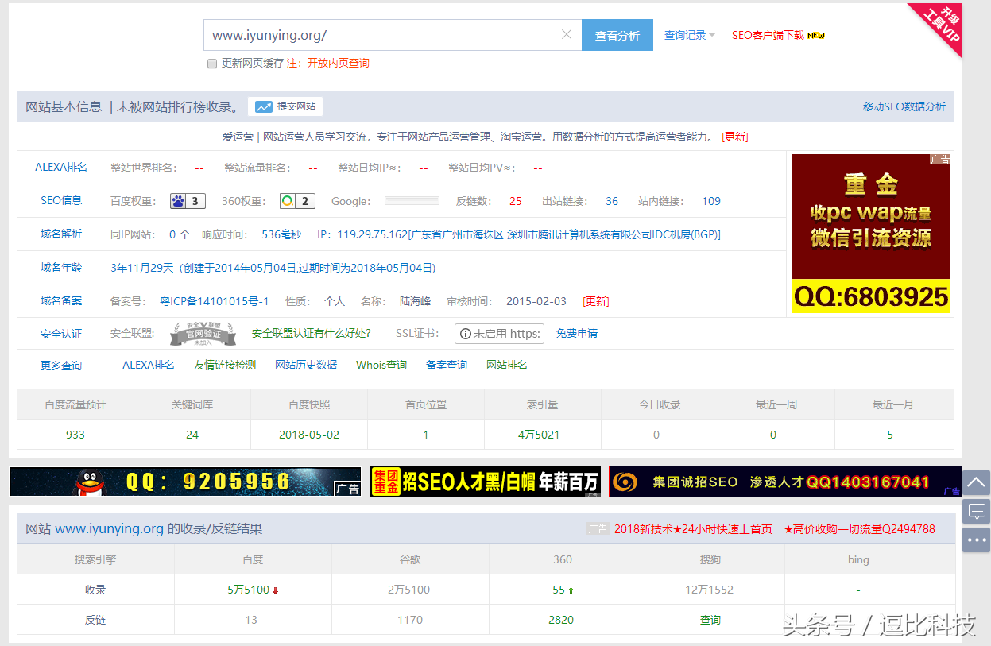This screenshot has width=991, height=646.
Task: Toggle the update page cache checkbox
Action: pos(212,64)
